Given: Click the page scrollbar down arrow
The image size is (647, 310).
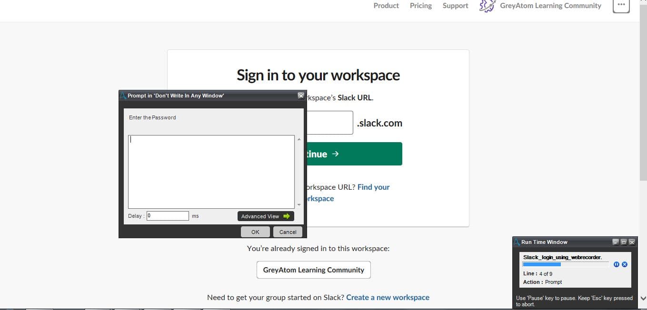Looking at the screenshot, I should (x=643, y=299).
